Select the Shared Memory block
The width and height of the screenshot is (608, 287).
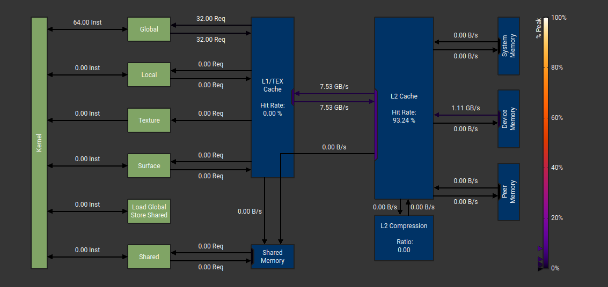click(x=273, y=257)
